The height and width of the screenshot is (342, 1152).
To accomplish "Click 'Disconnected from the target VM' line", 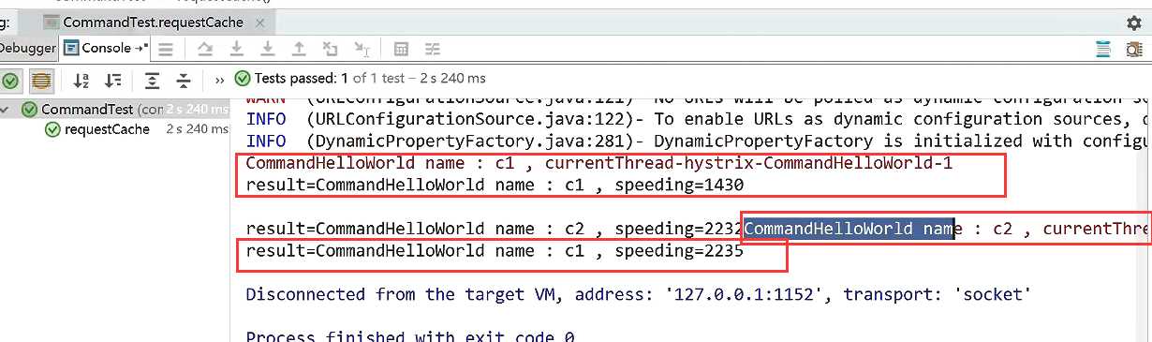I will click(x=638, y=294).
